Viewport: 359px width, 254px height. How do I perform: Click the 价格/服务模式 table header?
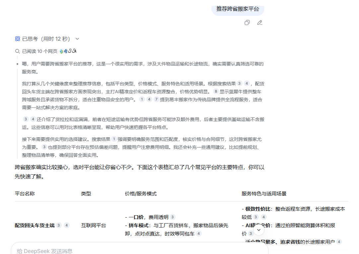pos(141,194)
